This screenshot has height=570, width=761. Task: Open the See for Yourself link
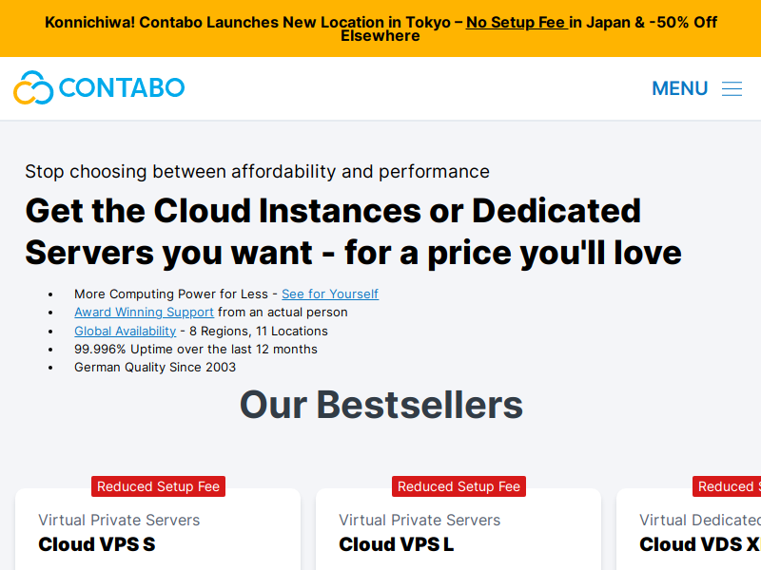pyautogui.click(x=330, y=294)
